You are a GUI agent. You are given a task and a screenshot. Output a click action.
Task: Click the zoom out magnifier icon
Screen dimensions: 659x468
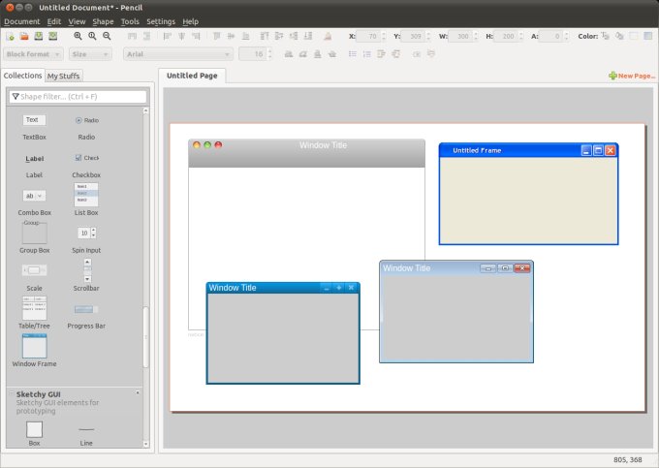[107, 37]
